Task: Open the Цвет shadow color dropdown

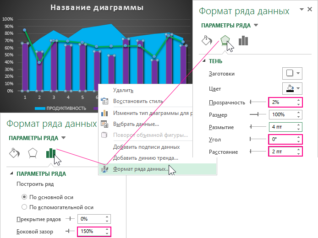Action: click(292, 88)
